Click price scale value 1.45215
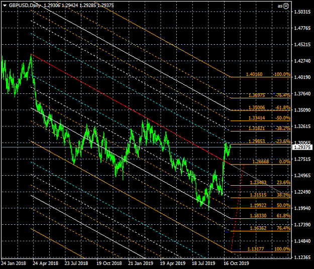The image size is (314, 269). point(302,45)
